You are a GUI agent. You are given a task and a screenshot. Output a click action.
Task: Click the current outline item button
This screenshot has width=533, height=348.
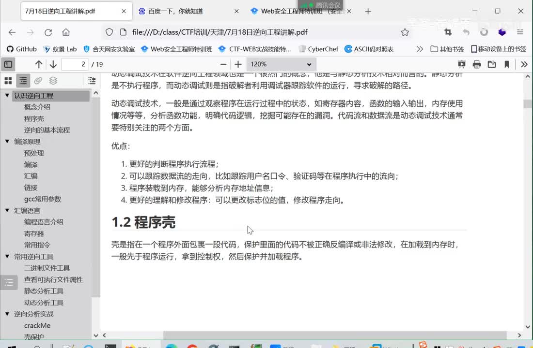coord(92,81)
